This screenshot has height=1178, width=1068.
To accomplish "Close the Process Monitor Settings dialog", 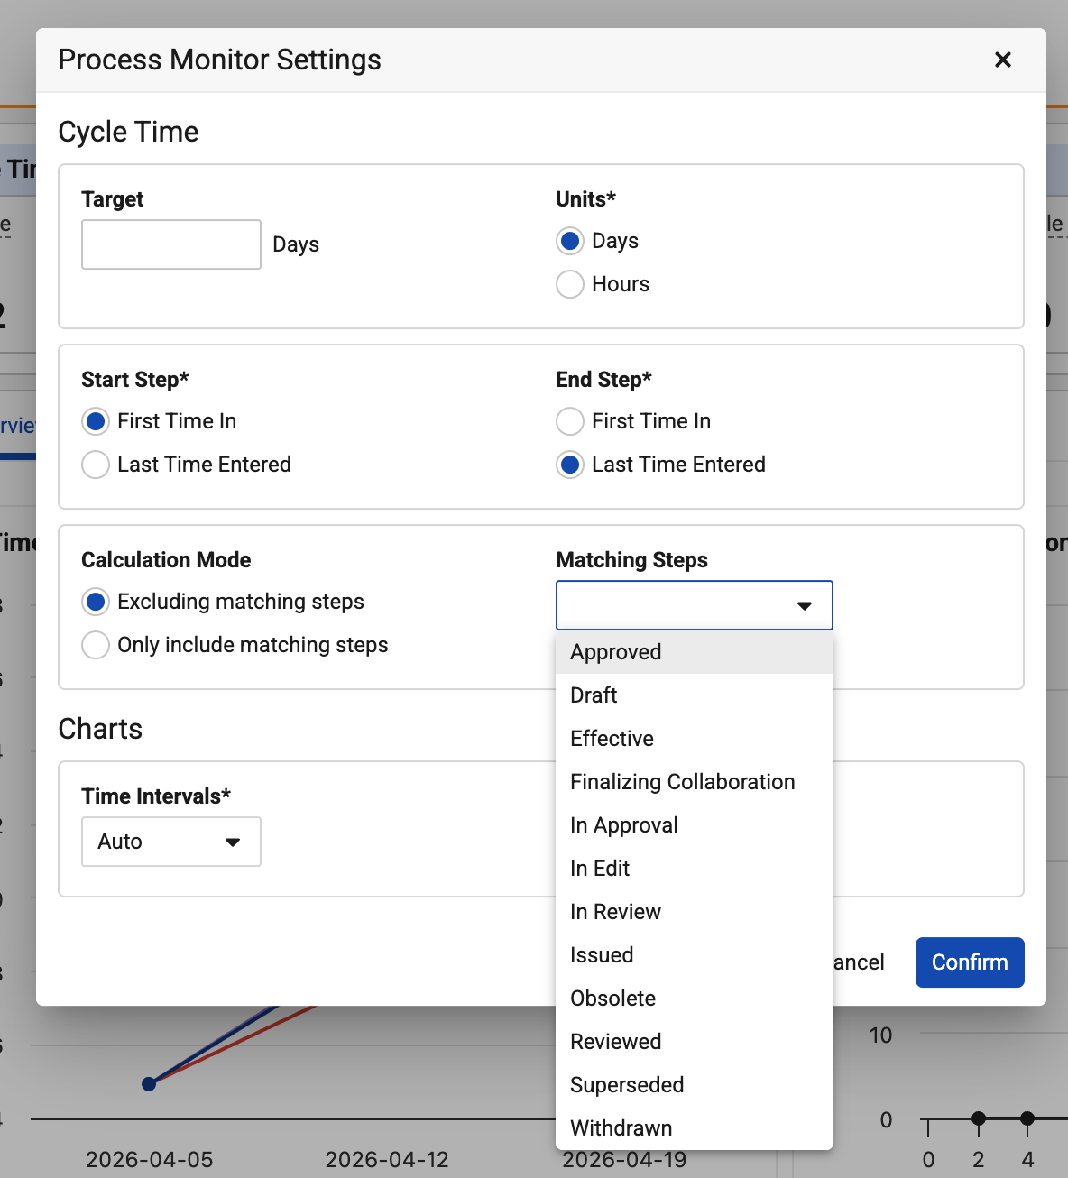I will tap(1002, 60).
